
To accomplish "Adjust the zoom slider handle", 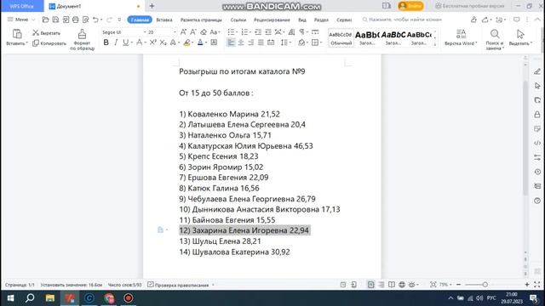I will point(485,285).
